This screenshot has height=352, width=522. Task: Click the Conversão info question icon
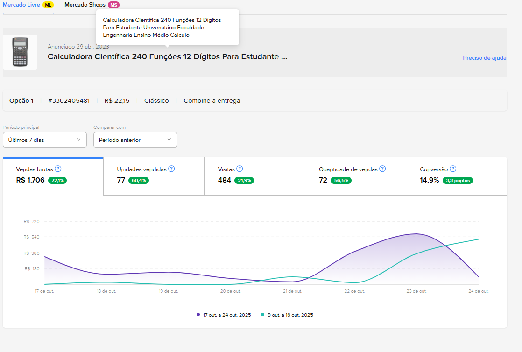pyautogui.click(x=453, y=169)
